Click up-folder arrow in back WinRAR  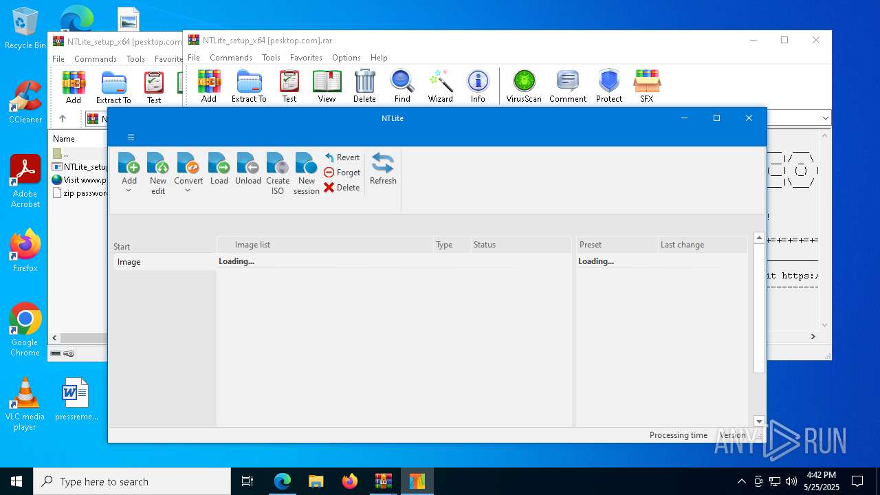62,119
